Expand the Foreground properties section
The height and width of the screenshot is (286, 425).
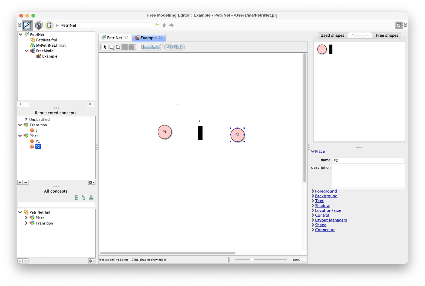[x=313, y=191]
